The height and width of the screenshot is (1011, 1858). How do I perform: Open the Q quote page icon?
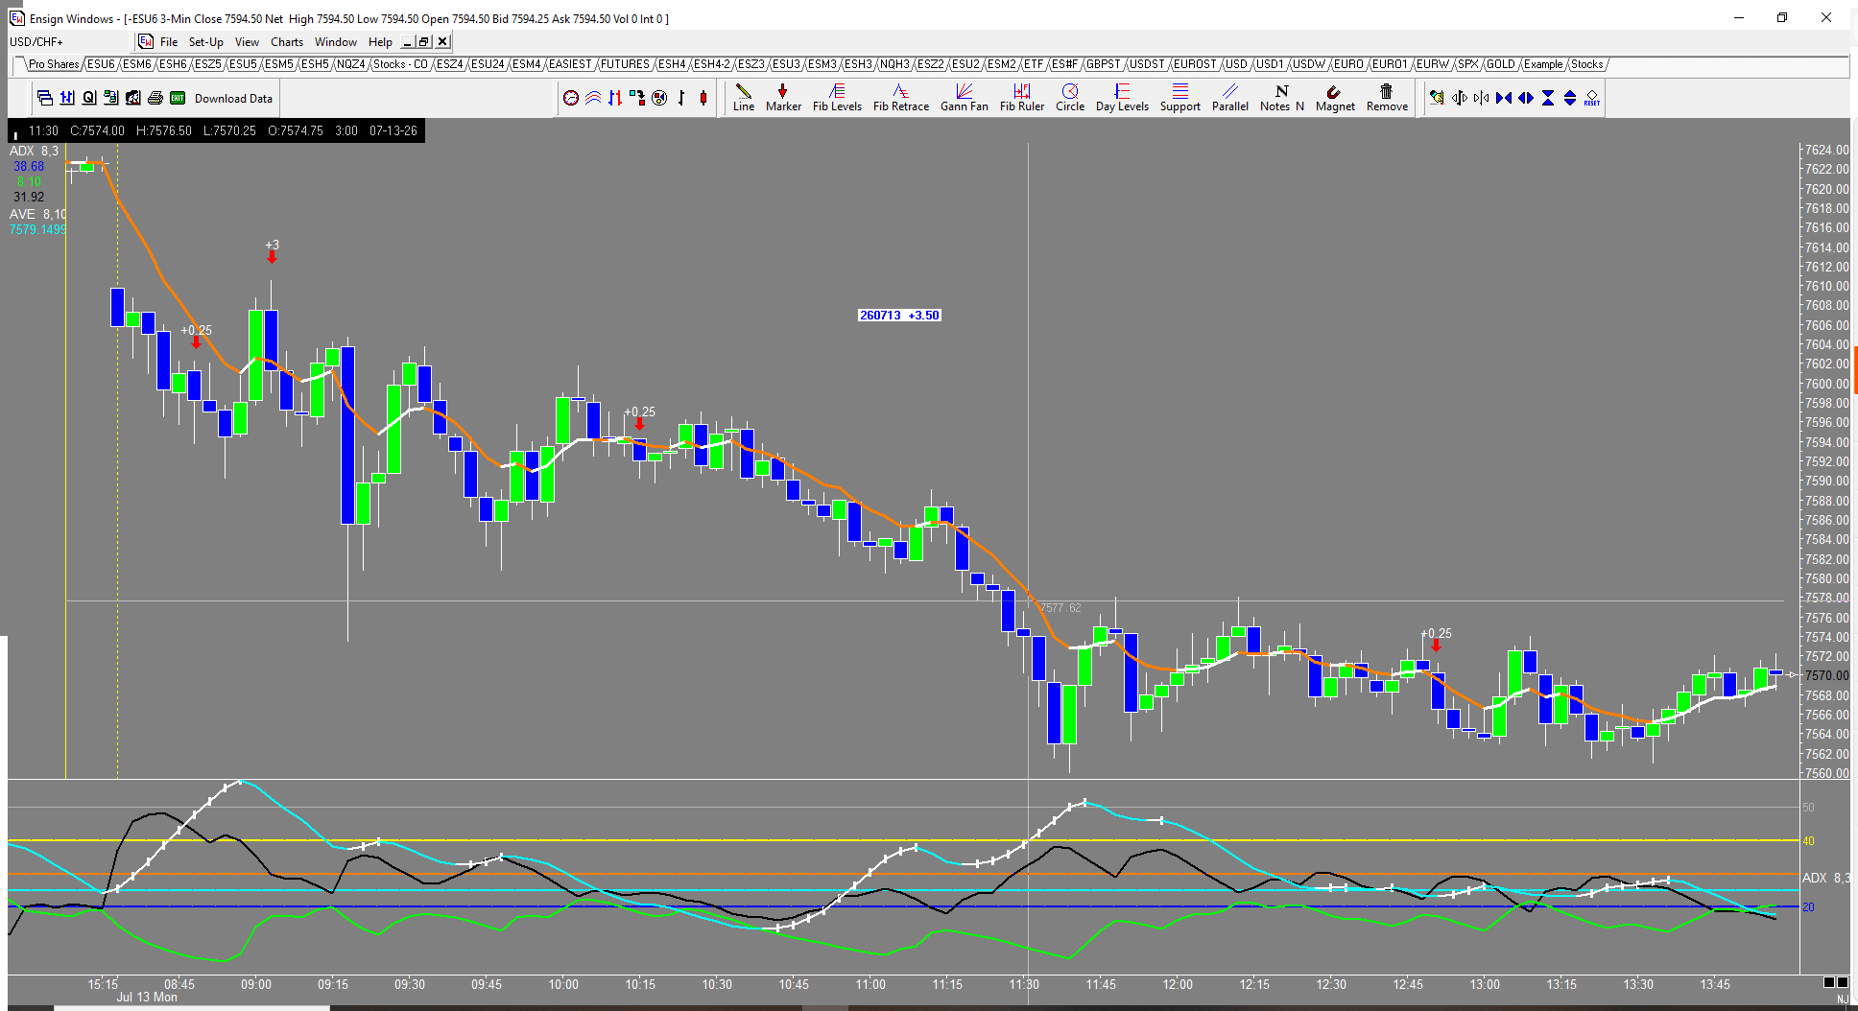89,98
